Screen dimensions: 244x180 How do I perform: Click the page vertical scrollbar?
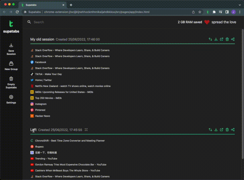(x=243, y=94)
